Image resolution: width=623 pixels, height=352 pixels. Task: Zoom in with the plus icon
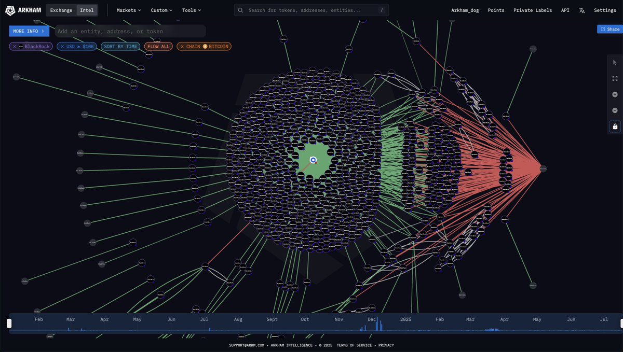615,95
